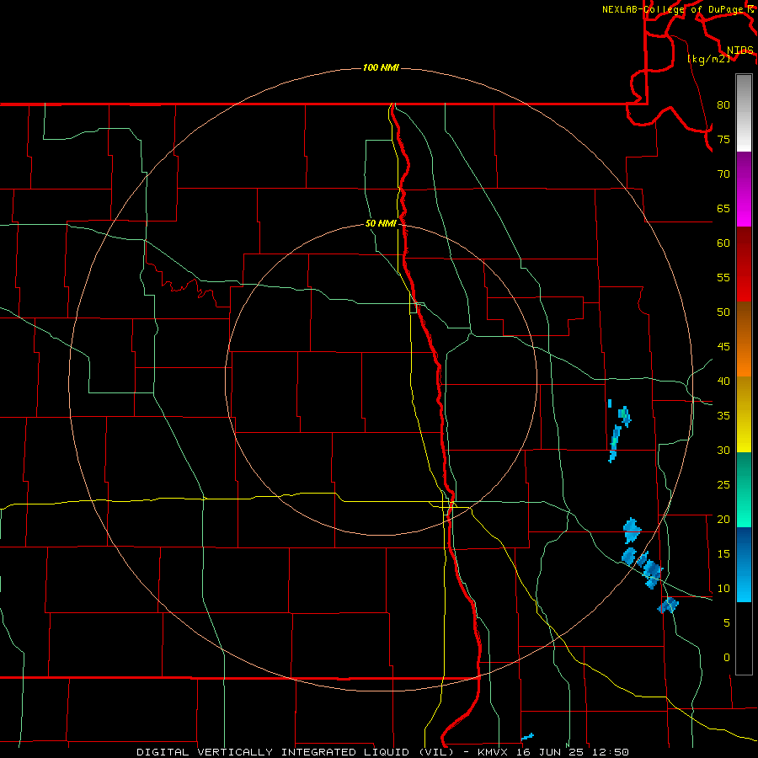Click the 100 NMI range ring label
This screenshot has width=758, height=758.
coord(381,67)
